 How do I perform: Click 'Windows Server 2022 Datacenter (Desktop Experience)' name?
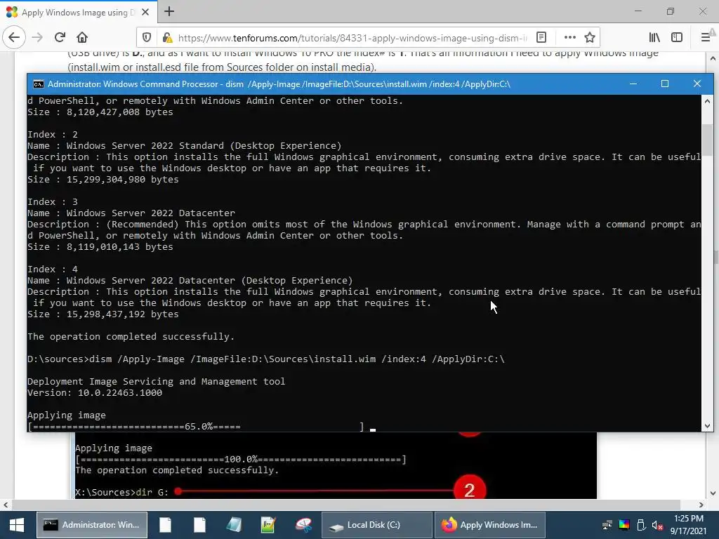tap(209, 281)
